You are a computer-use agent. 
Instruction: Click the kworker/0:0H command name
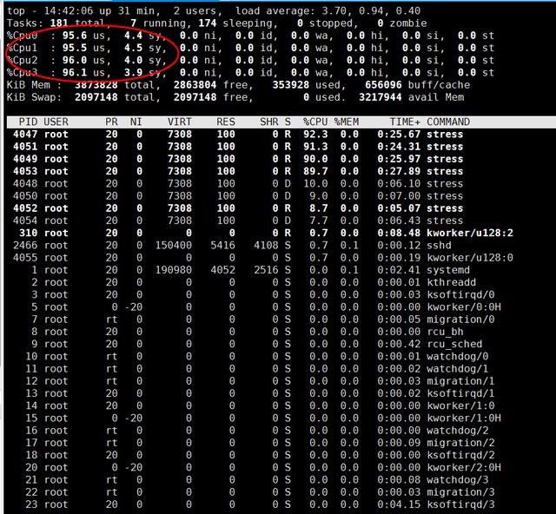pyautogui.click(x=464, y=307)
